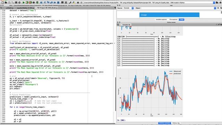This screenshot has height=125, width=222.
Task: Expand the Object field dropdown arrow
Action: 215,8
